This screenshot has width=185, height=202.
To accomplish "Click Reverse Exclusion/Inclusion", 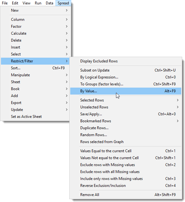I will pos(126,186).
